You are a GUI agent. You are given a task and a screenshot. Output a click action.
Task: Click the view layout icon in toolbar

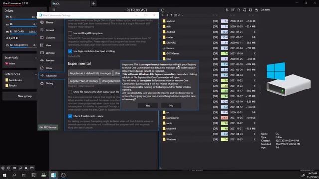[233, 10]
